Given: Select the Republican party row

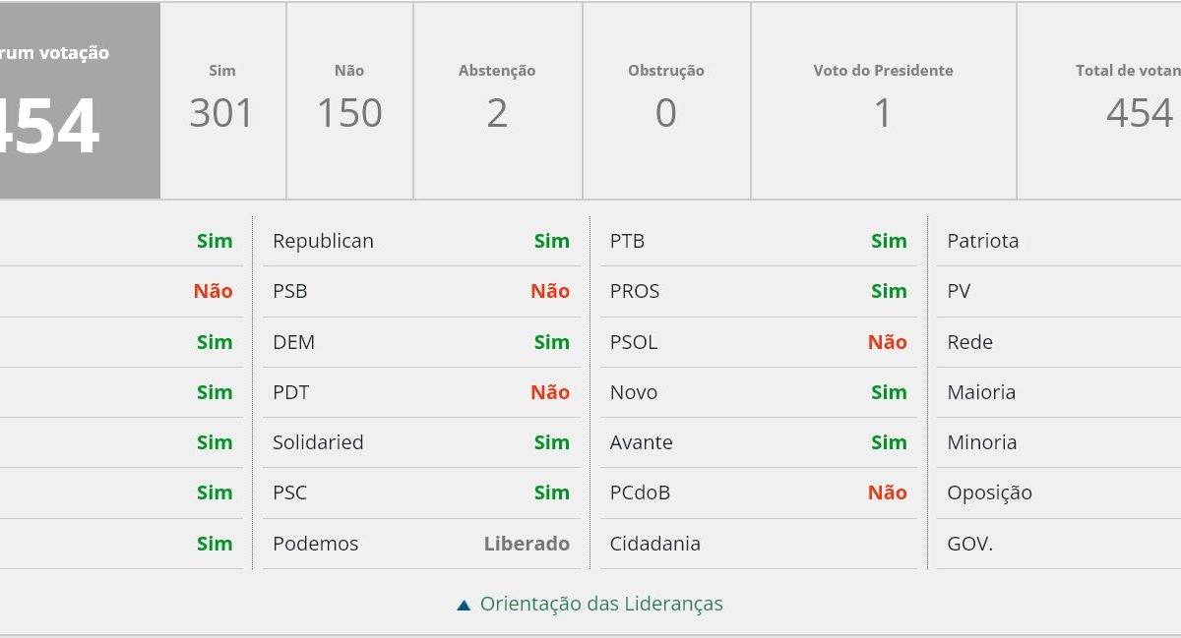Looking at the screenshot, I should pyautogui.click(x=420, y=241).
